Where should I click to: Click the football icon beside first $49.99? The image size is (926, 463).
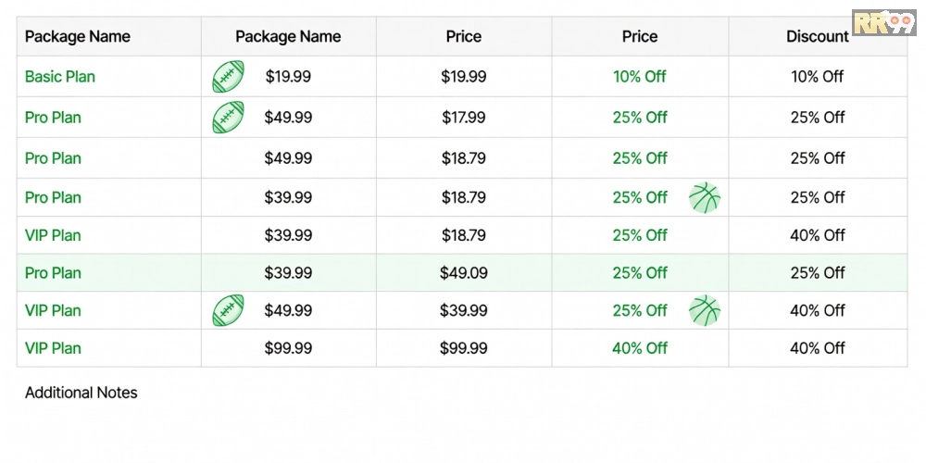pos(228,117)
